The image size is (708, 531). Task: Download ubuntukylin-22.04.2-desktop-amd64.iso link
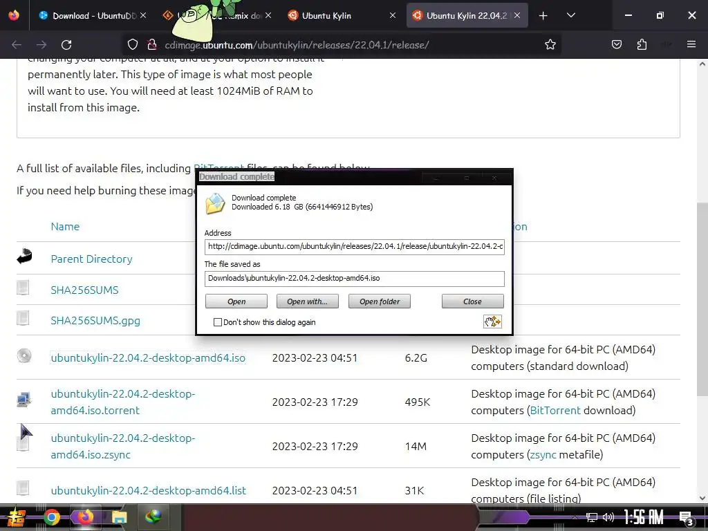[x=148, y=357]
